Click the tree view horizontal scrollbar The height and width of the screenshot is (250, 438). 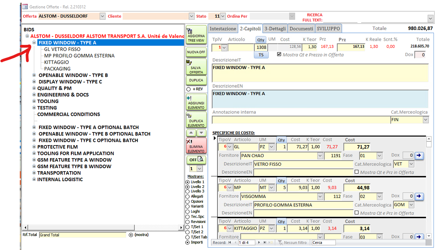[x=103, y=228]
